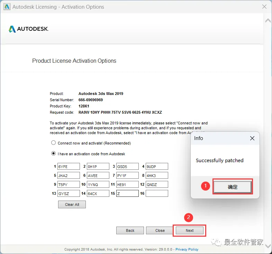Screen dimensions: 272x254
Task: Click activation field 15 containing Z
Action: click(127, 194)
